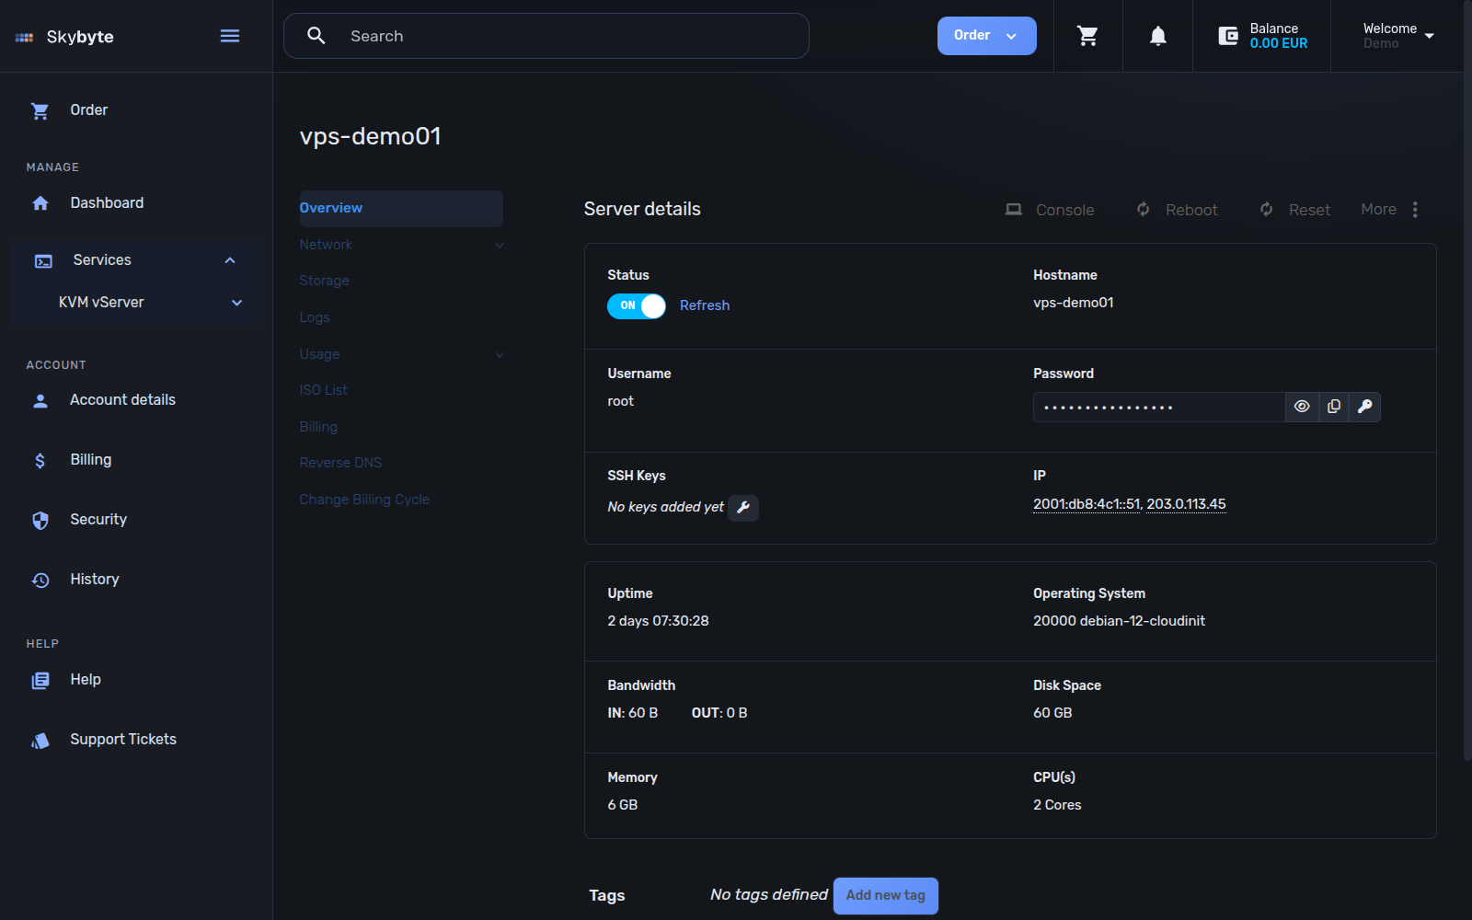Click the Account details person icon
The image size is (1472, 920).
40,400
